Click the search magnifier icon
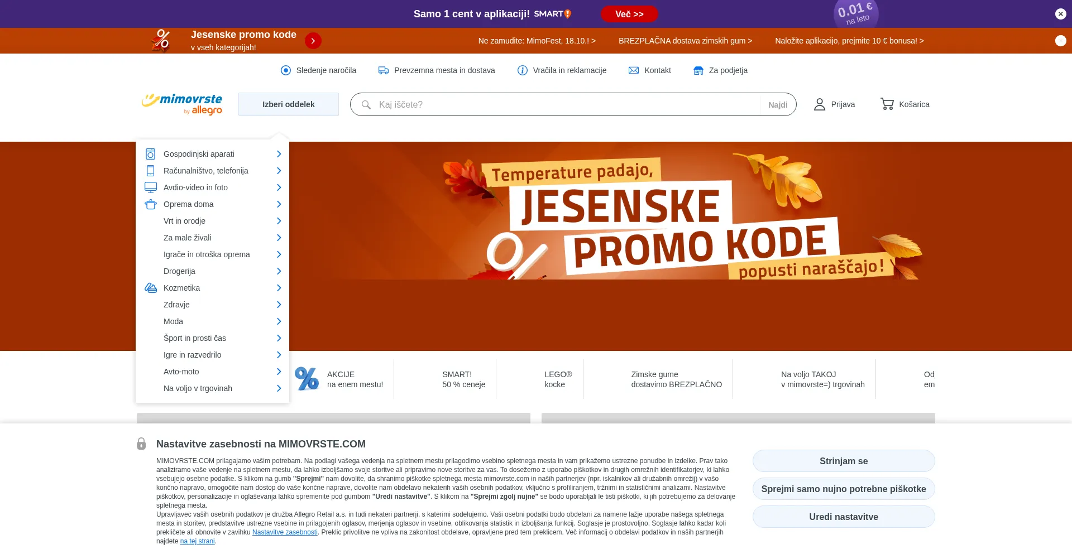The height and width of the screenshot is (554, 1072). [366, 105]
